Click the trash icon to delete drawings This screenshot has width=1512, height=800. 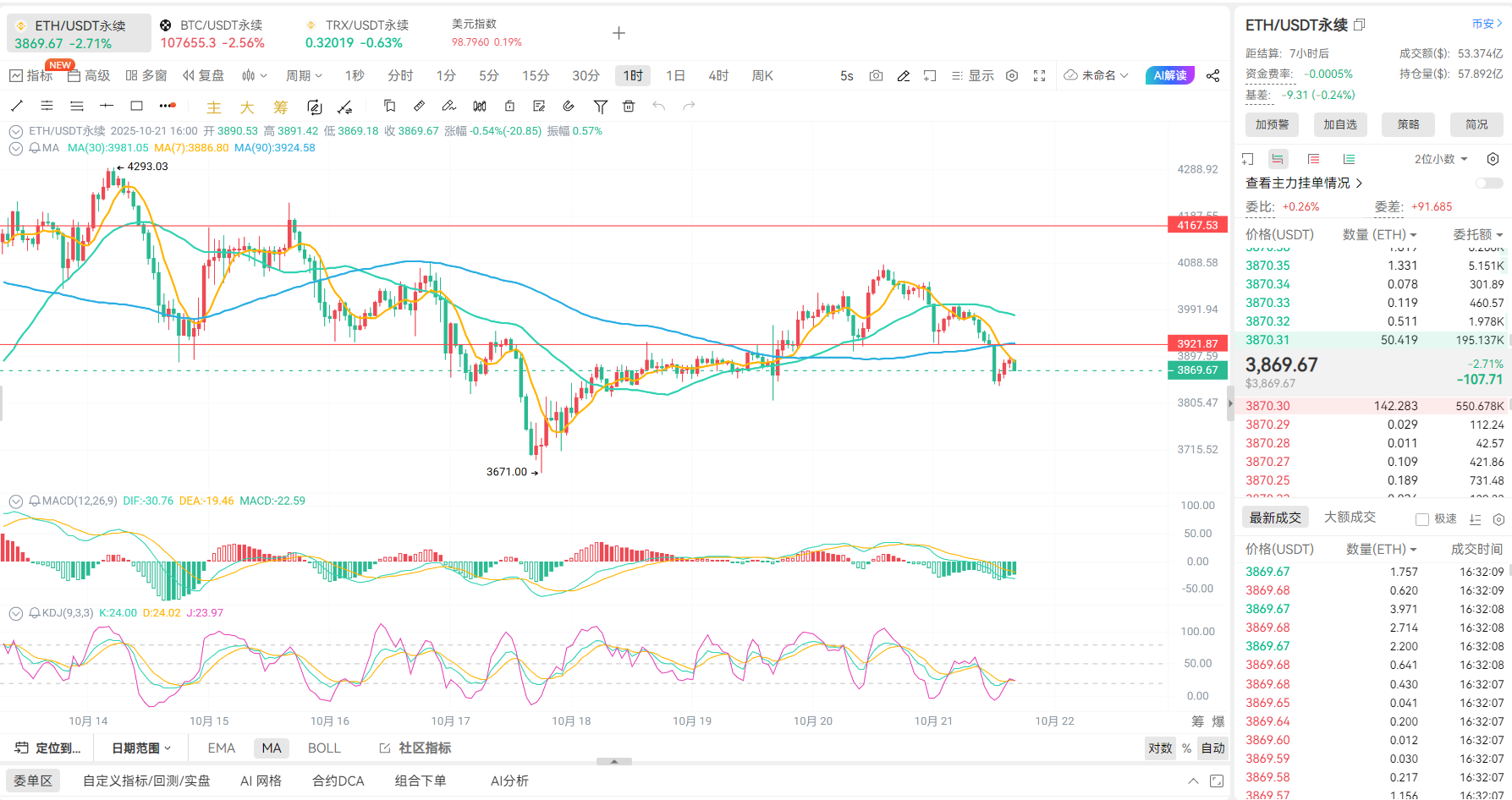(x=629, y=107)
